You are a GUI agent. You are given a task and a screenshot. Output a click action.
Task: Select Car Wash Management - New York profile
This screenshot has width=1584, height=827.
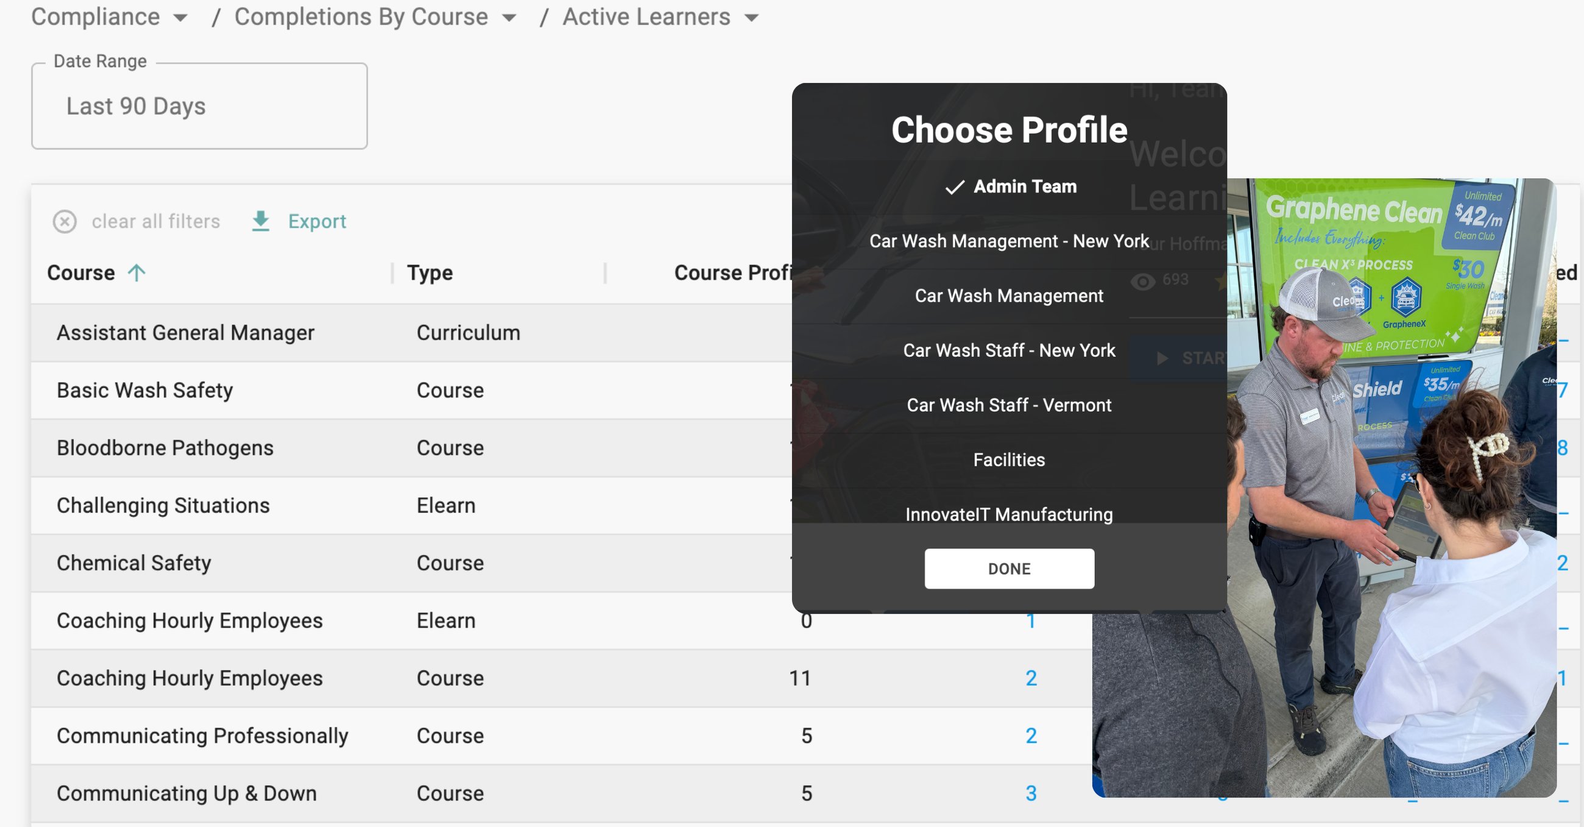[1008, 241]
